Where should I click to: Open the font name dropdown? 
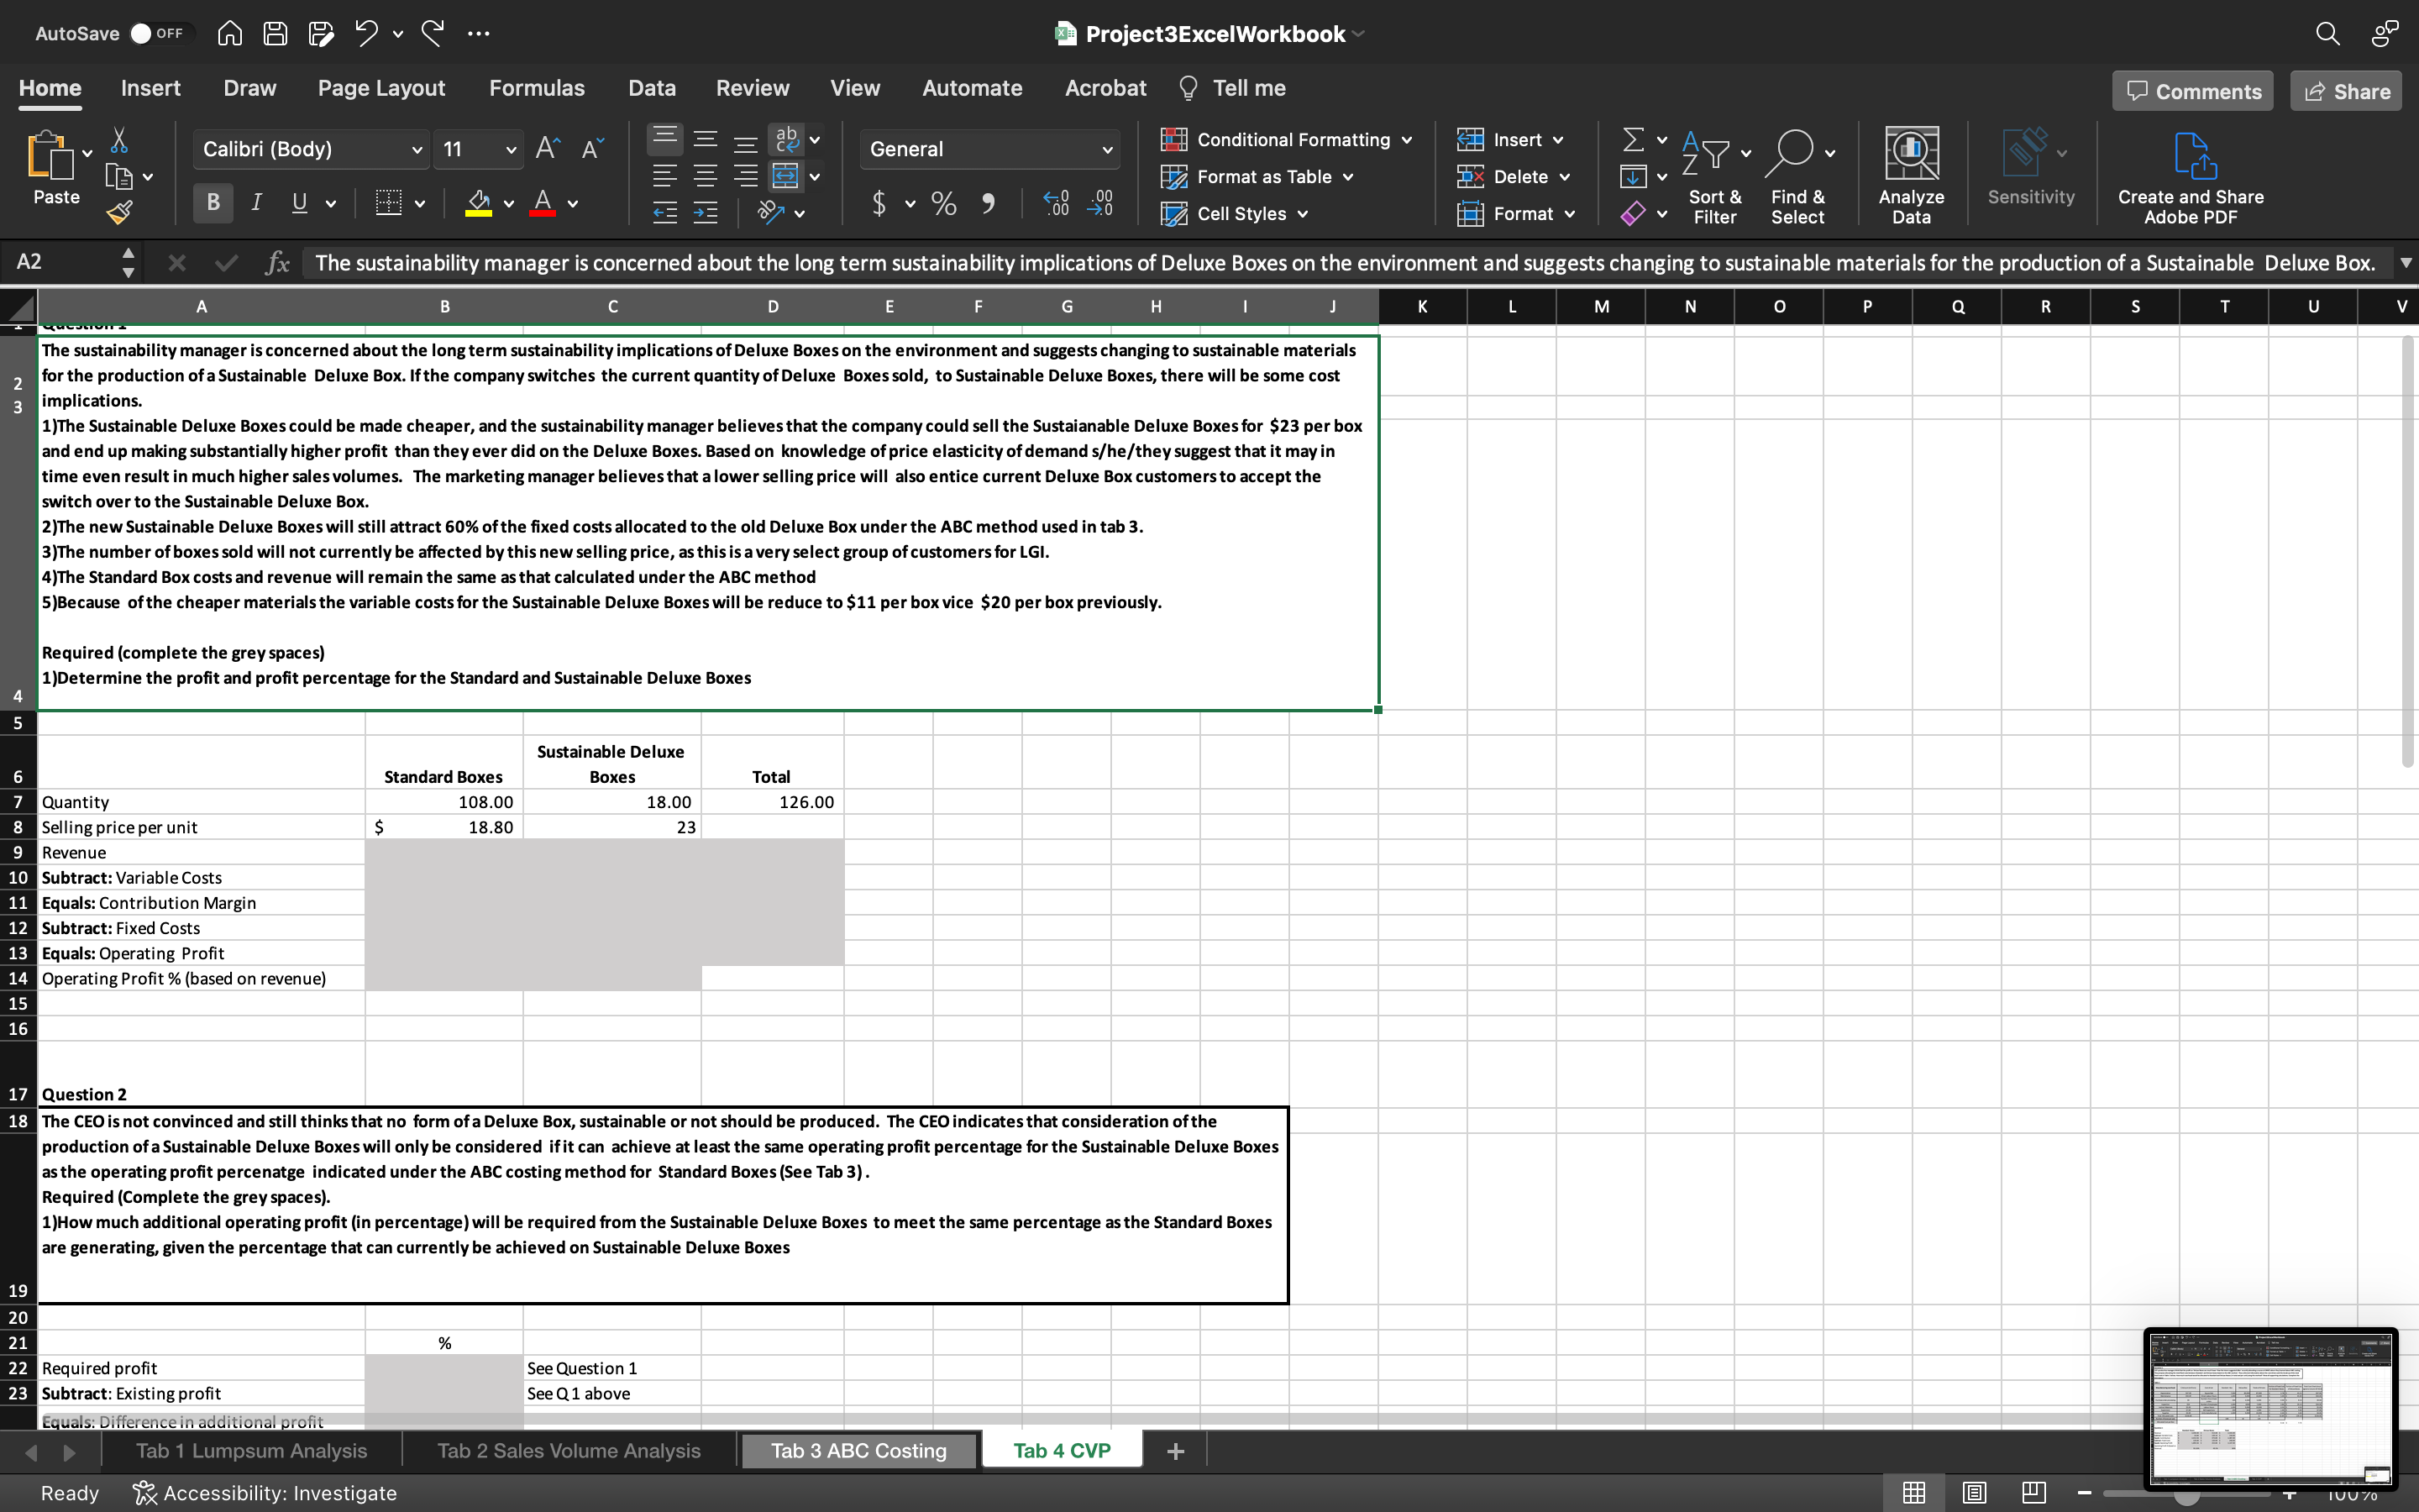pos(417,149)
